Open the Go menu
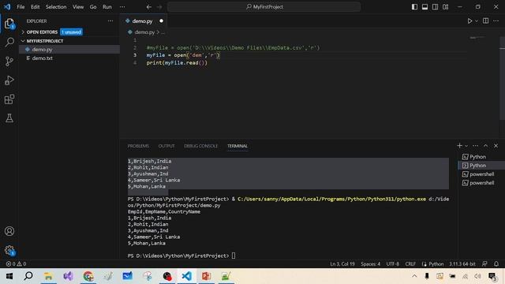 pos(93,7)
